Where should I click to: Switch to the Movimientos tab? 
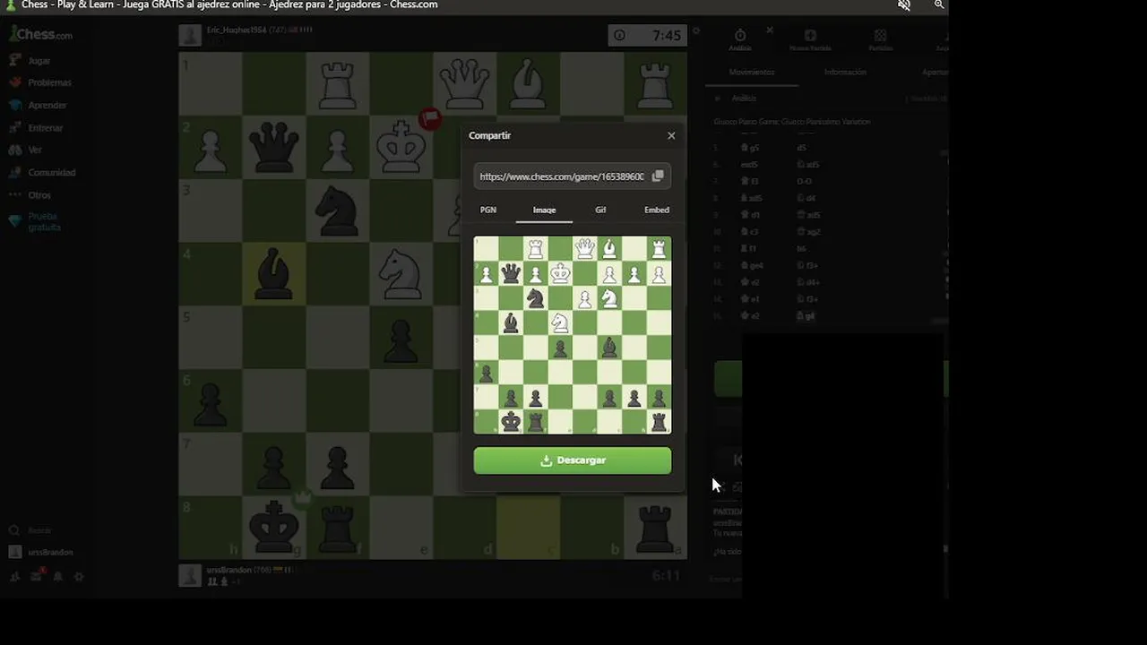752,72
